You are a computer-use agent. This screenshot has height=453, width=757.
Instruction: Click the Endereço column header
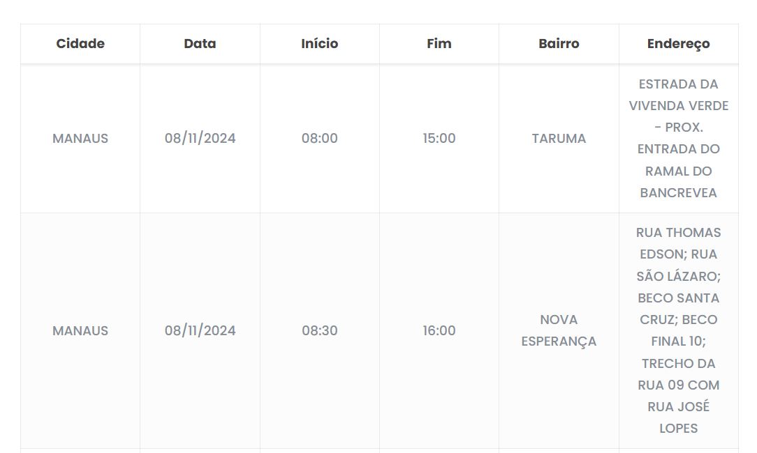(678, 43)
